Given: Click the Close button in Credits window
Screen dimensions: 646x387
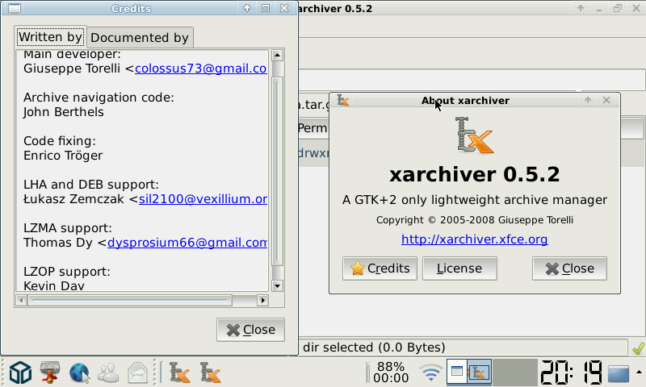Looking at the screenshot, I should [250, 330].
